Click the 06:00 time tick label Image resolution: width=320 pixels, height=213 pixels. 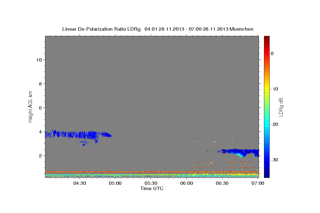pyautogui.click(x=187, y=183)
